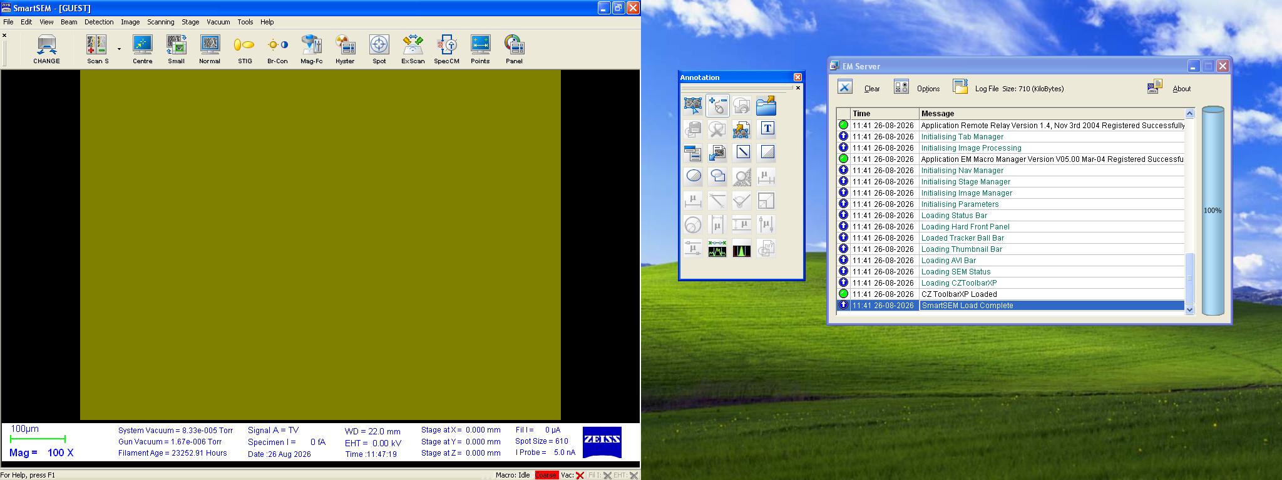Open the View menu

point(46,22)
